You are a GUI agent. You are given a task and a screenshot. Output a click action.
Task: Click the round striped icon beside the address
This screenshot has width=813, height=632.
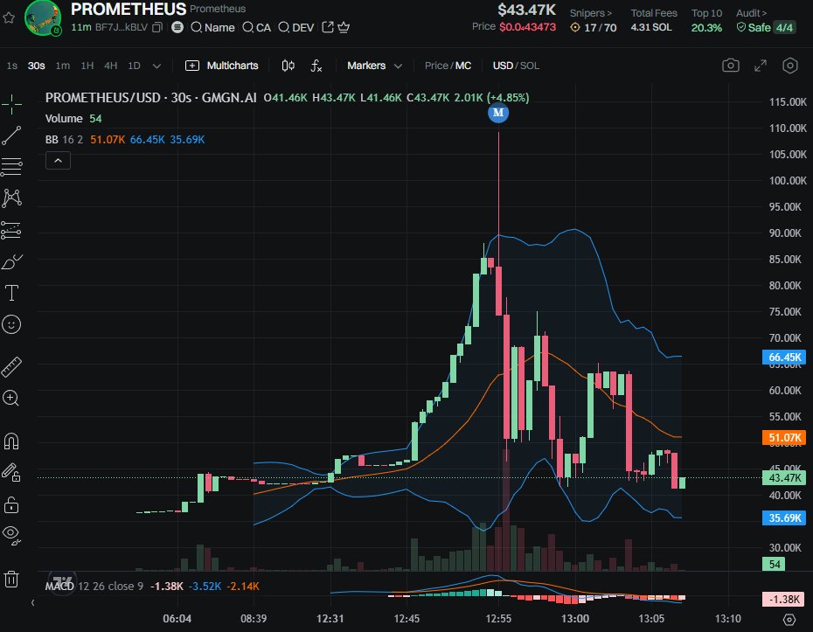(177, 27)
